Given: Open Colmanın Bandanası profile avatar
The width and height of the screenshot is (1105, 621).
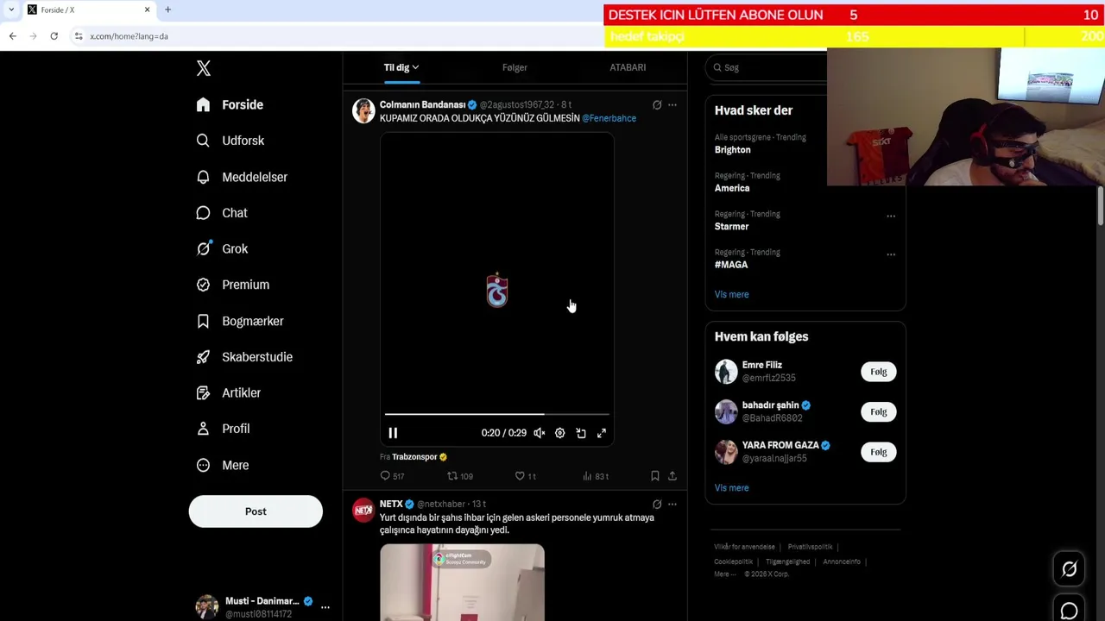Looking at the screenshot, I should [363, 110].
